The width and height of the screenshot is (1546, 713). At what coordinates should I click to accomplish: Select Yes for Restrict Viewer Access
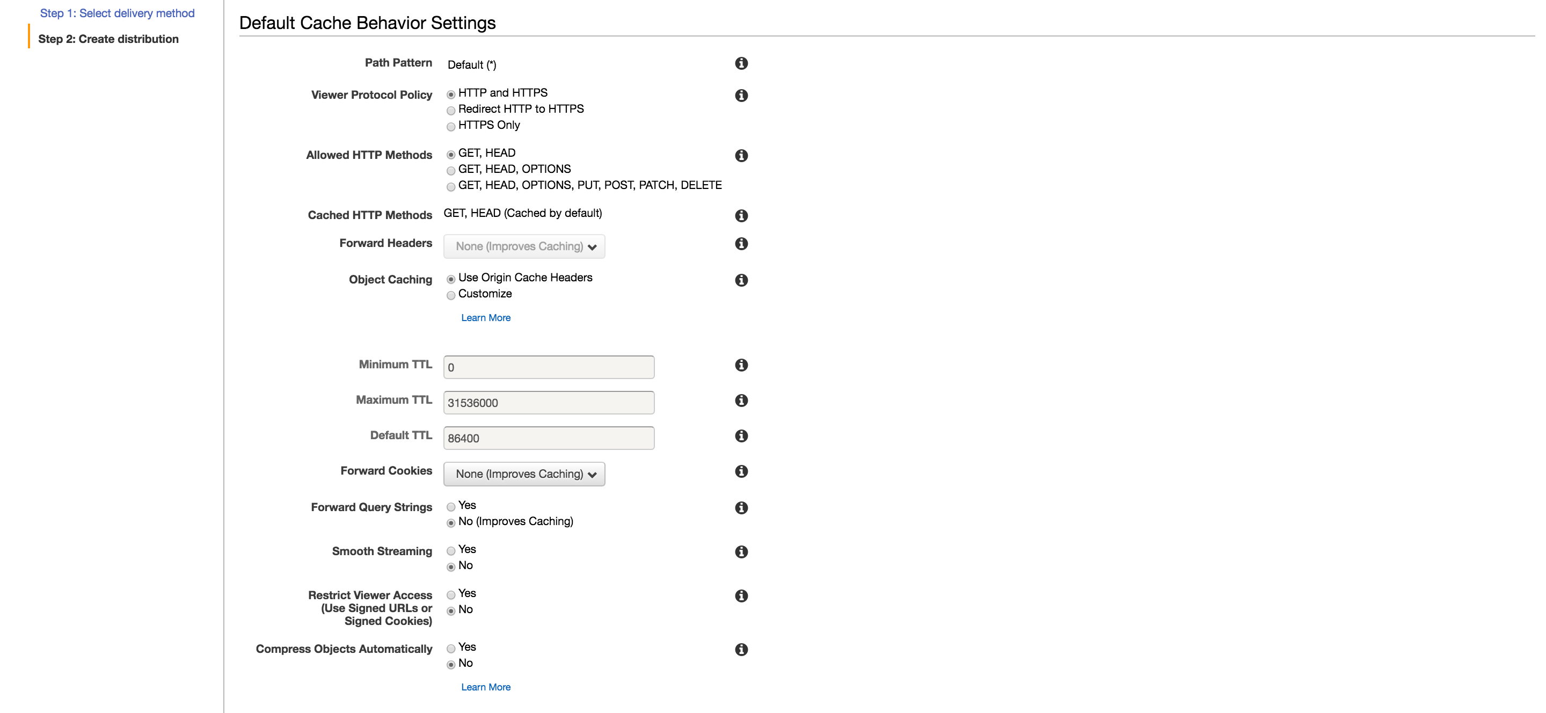(x=451, y=595)
